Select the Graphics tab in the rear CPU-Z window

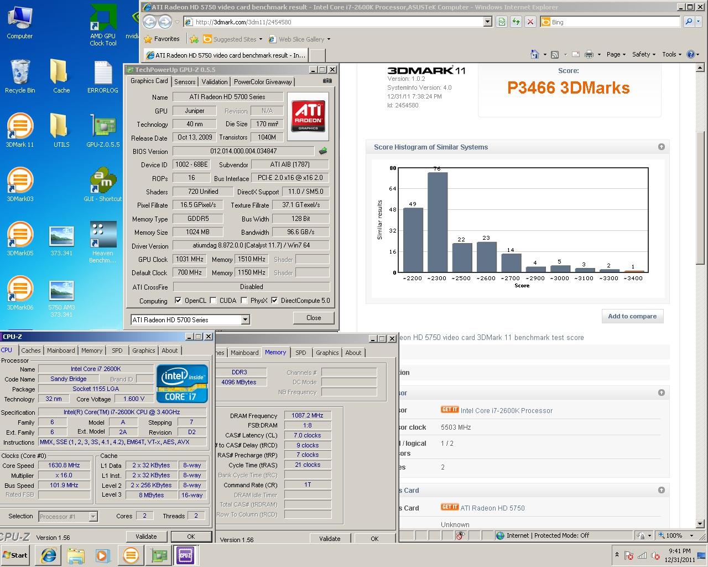tap(327, 353)
